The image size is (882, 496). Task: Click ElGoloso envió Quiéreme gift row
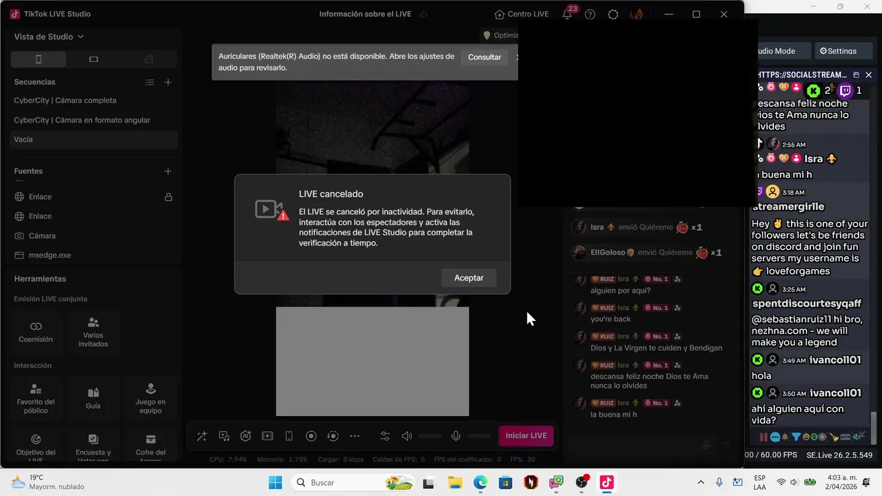646,252
